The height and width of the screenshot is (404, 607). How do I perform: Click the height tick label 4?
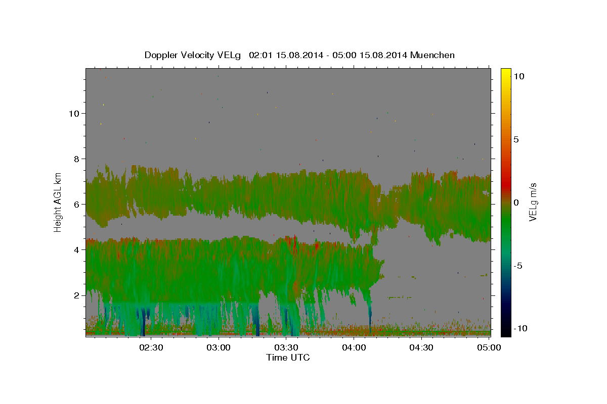pyautogui.click(x=77, y=250)
